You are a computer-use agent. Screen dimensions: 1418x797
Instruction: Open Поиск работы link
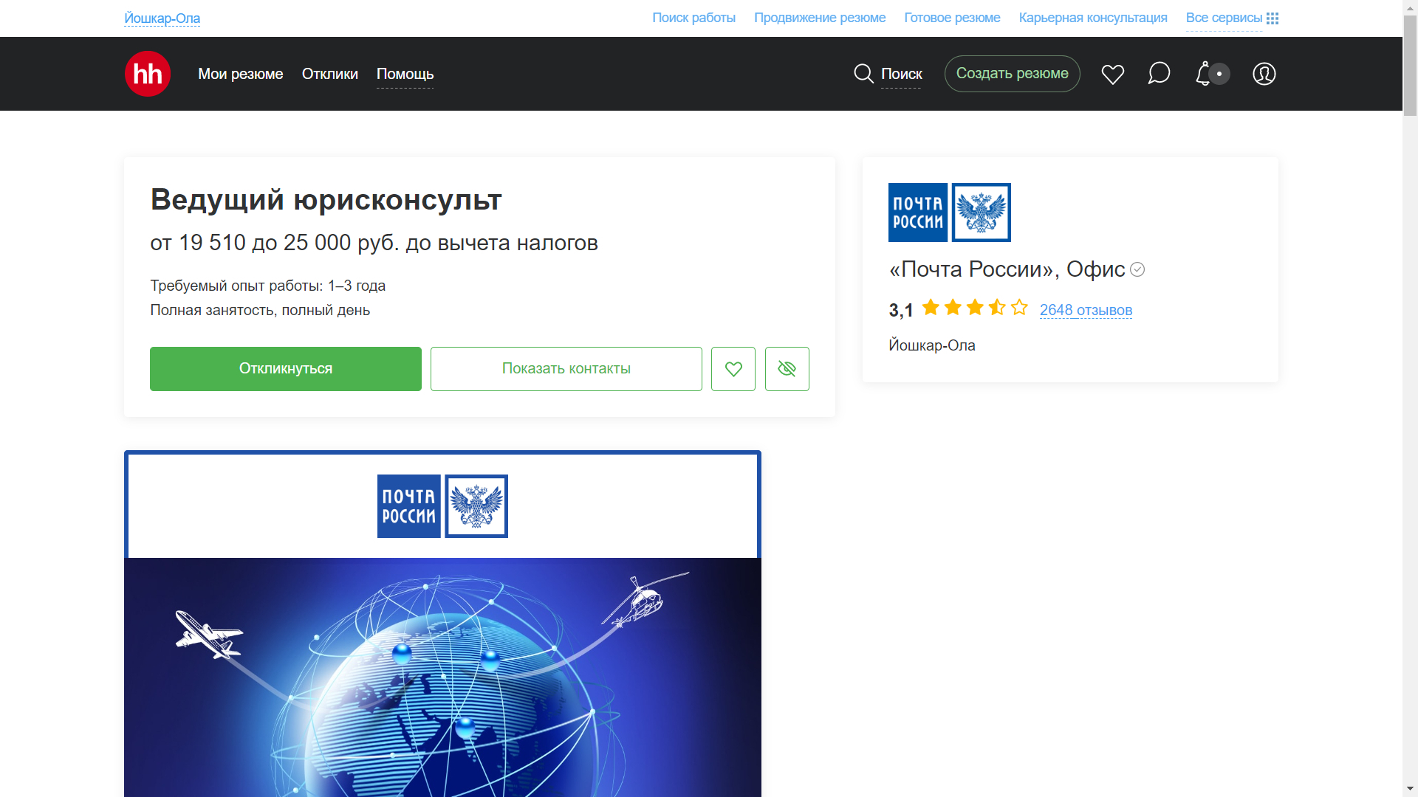point(693,18)
